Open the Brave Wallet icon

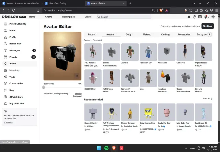tap(201, 10)
